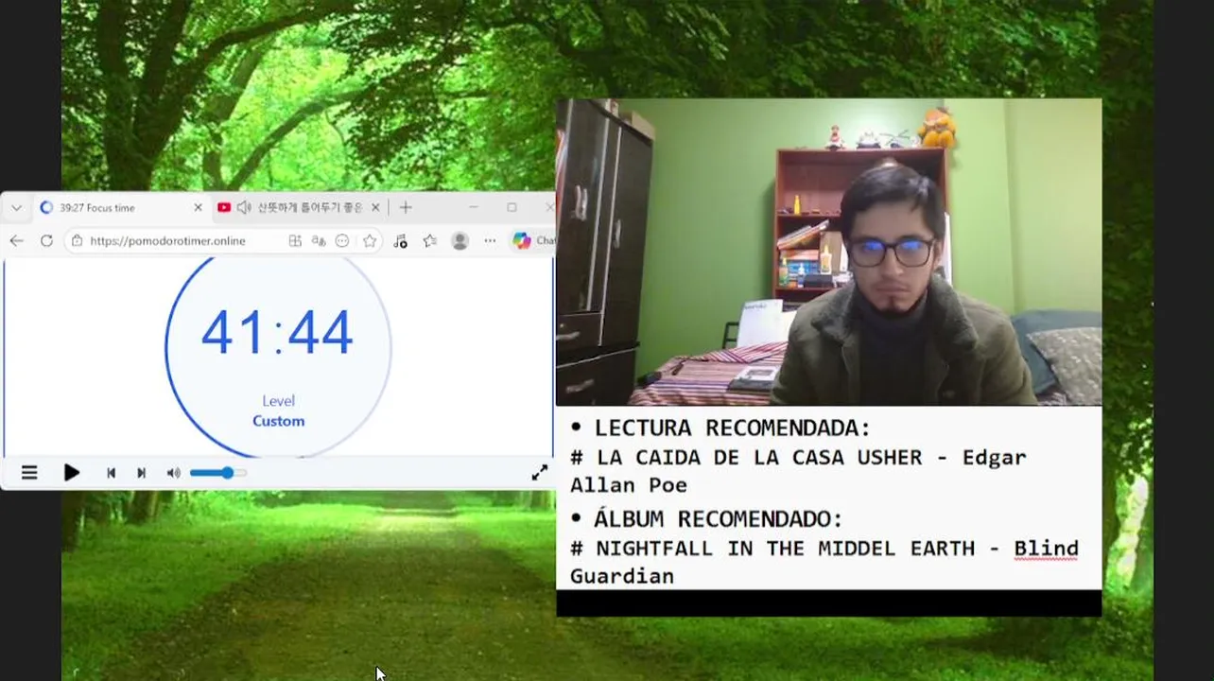Click the webcam video feed
The height and width of the screenshot is (681, 1214).
pos(829,252)
